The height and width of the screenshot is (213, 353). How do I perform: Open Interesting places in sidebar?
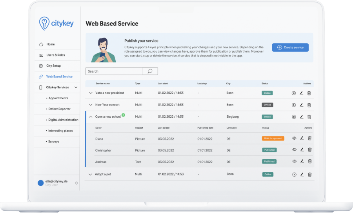click(x=60, y=131)
